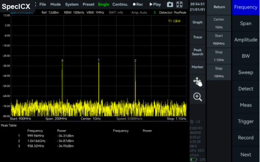Open the System menu
The height and width of the screenshot is (162, 260).
coord(72,5)
